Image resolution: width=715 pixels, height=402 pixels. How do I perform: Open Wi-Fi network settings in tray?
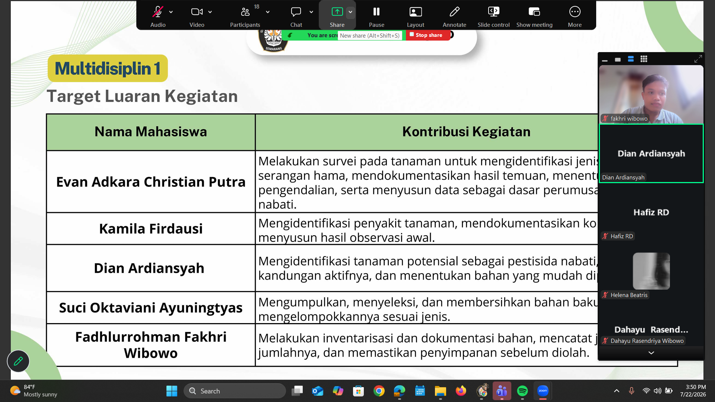pyautogui.click(x=646, y=391)
